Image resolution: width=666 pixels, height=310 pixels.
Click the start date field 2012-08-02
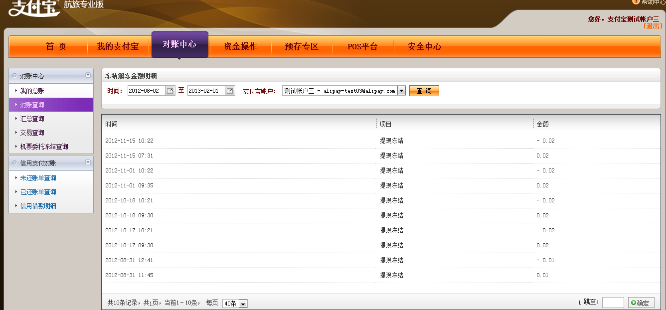[x=146, y=91]
